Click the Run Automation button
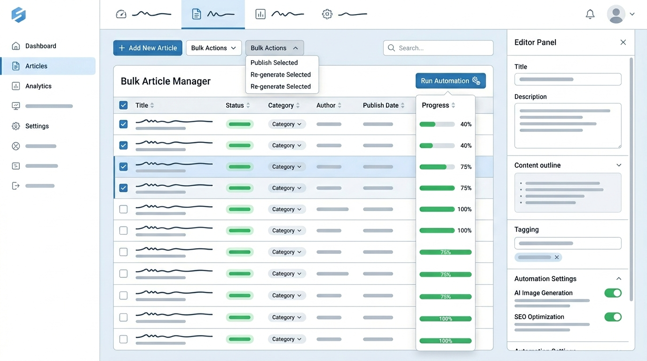647x361 pixels. [x=450, y=81]
